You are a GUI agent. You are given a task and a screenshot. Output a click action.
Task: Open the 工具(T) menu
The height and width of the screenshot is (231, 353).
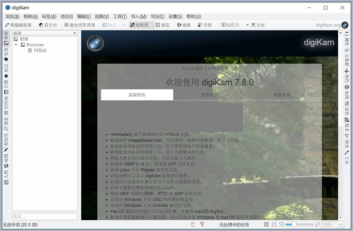click(x=120, y=16)
